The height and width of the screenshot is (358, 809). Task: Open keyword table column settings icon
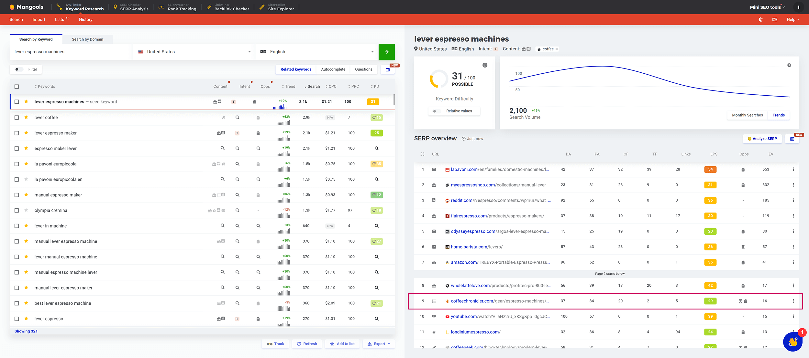click(x=388, y=69)
